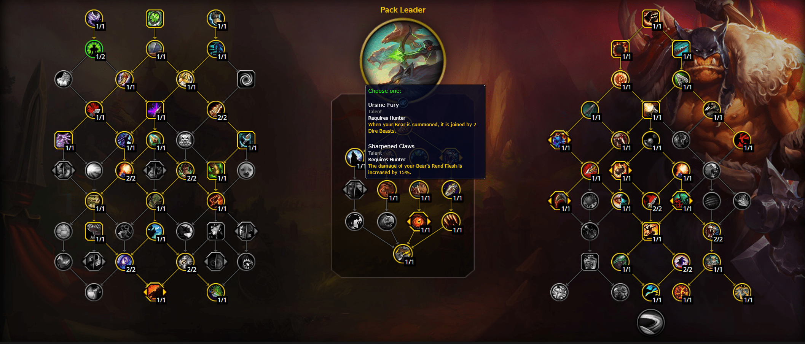The width and height of the screenshot is (805, 344).
Task: Click the grey skull talent node
Action: point(185,140)
